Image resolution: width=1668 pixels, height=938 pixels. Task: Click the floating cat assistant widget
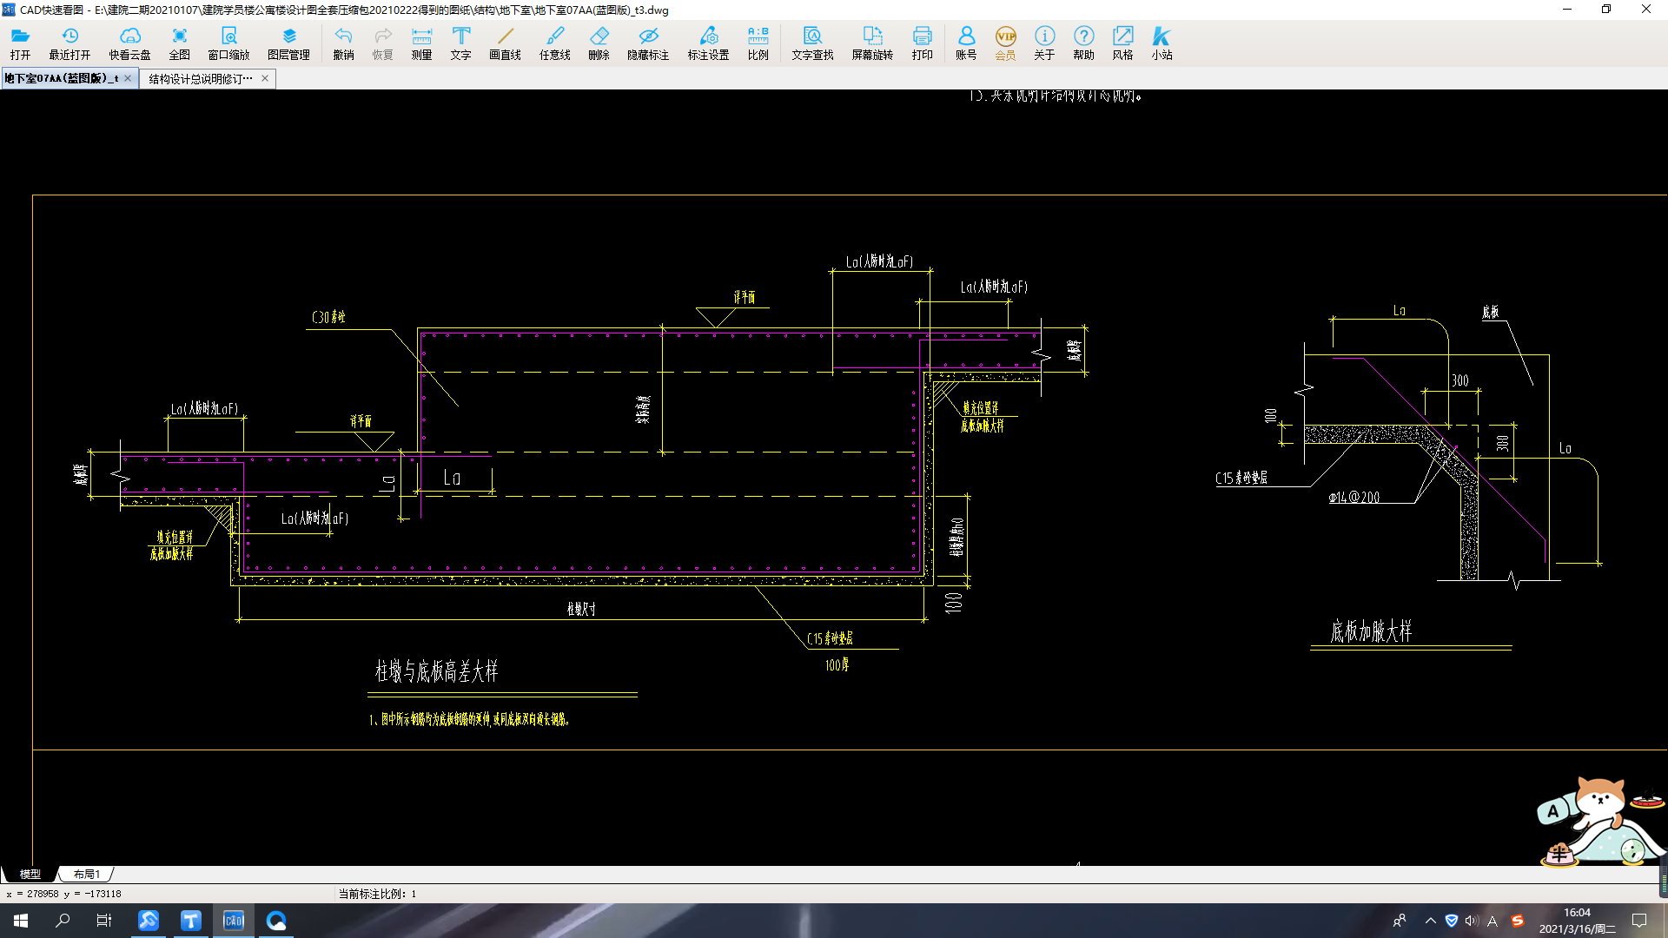[x=1600, y=822]
